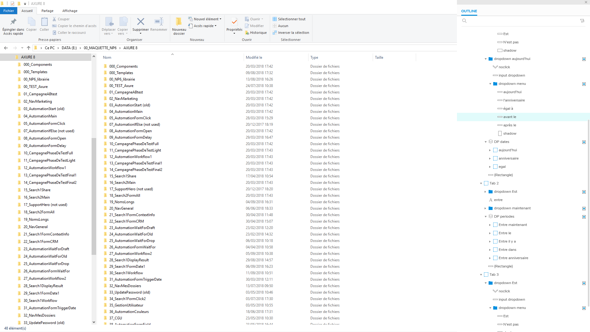The image size is (590, 332).
Task: Click Sélectionner tout
Action: click(291, 19)
